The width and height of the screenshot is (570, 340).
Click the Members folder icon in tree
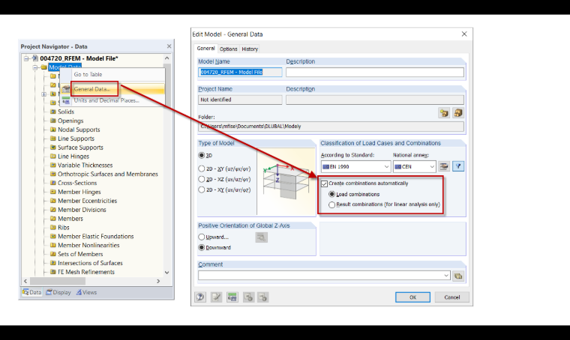click(53, 219)
